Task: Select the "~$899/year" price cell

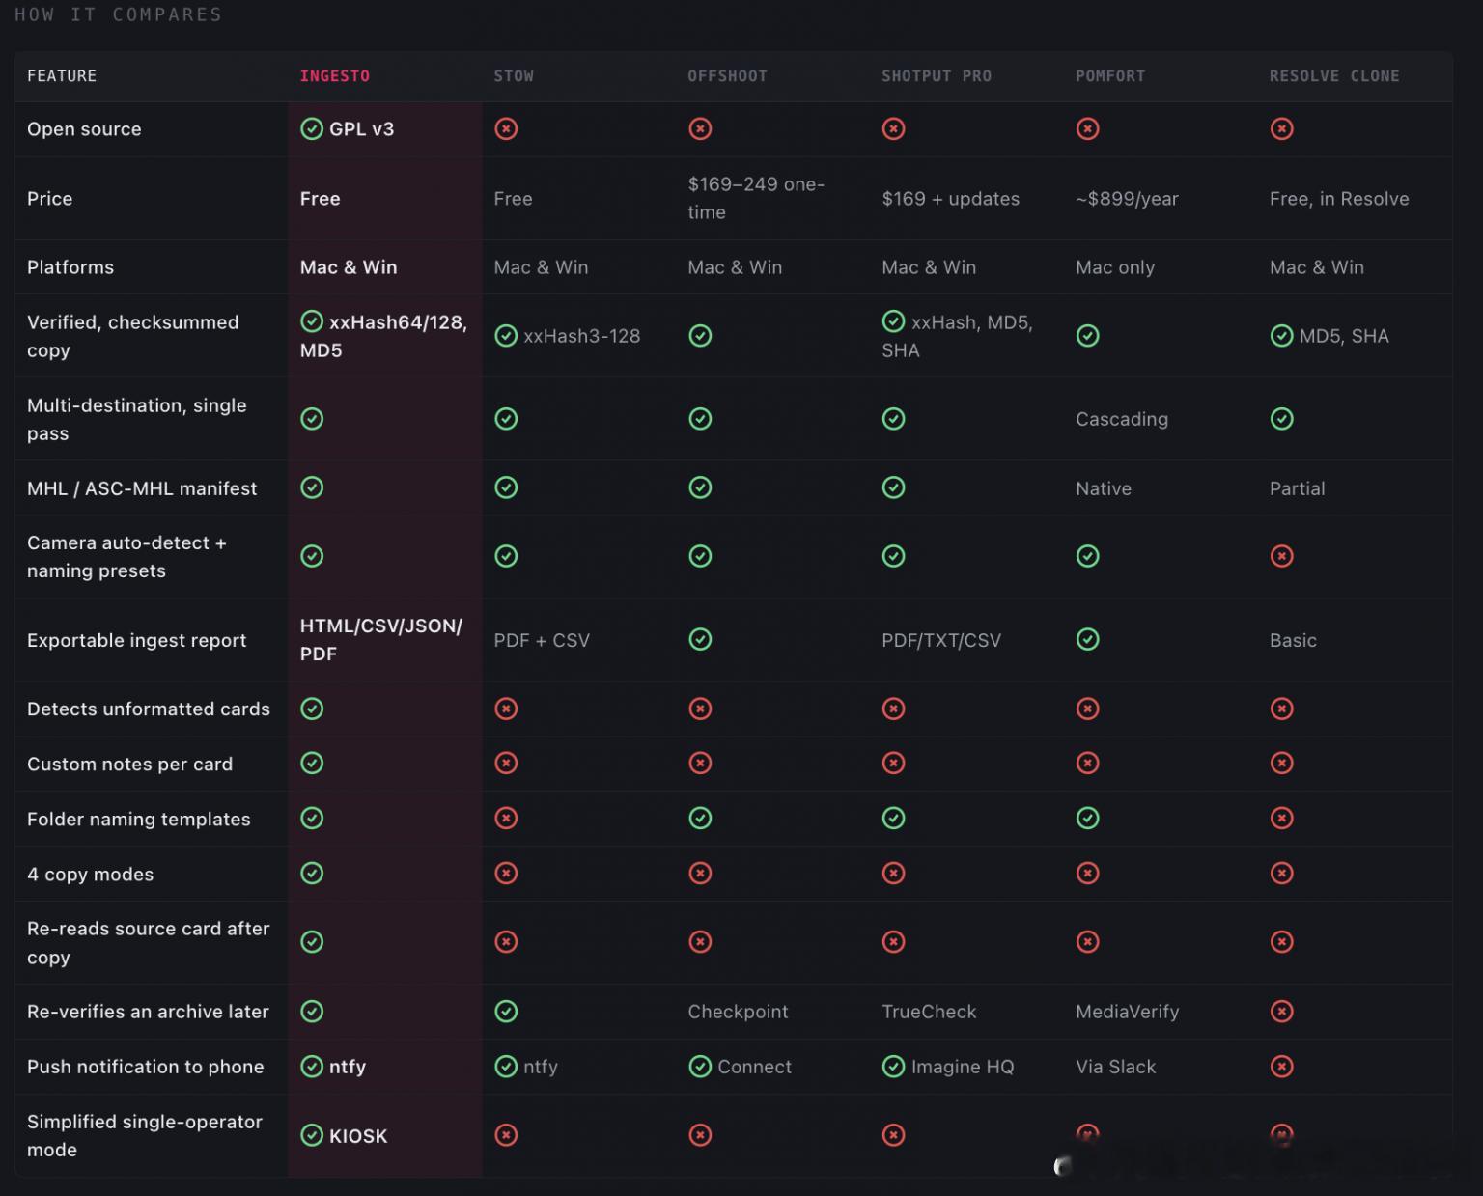Action: tap(1127, 199)
